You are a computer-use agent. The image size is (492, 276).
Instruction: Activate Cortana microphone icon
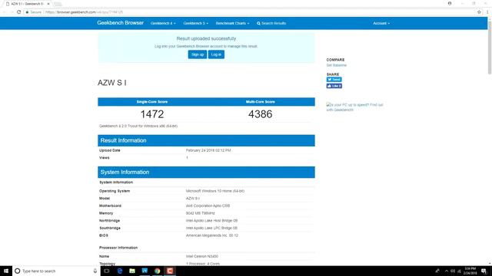coord(95,271)
